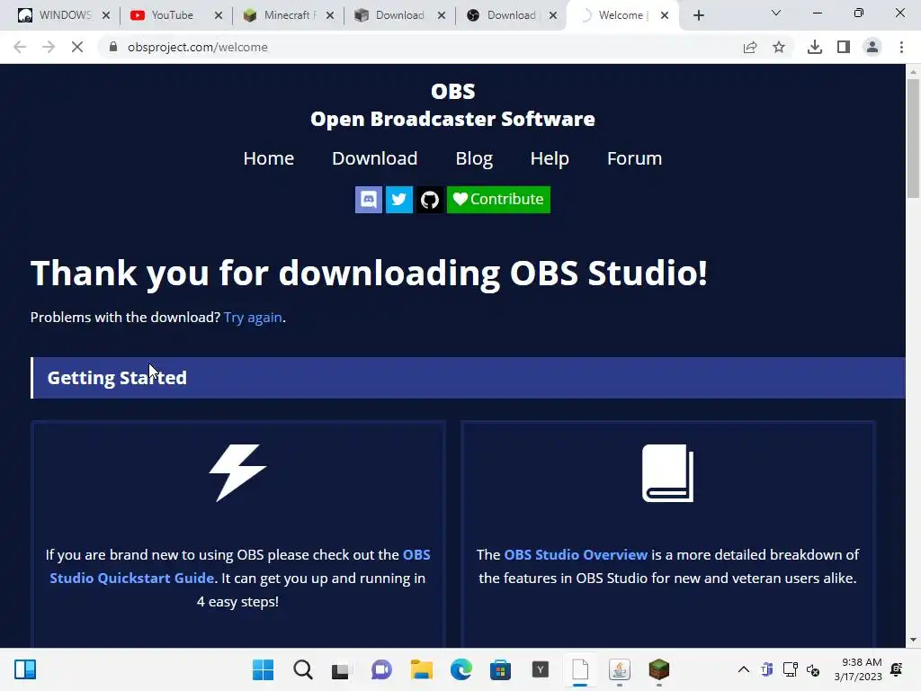Viewport: 921px width, 691px height.
Task: Click the scrollbar down arrow
Action: coord(913,640)
